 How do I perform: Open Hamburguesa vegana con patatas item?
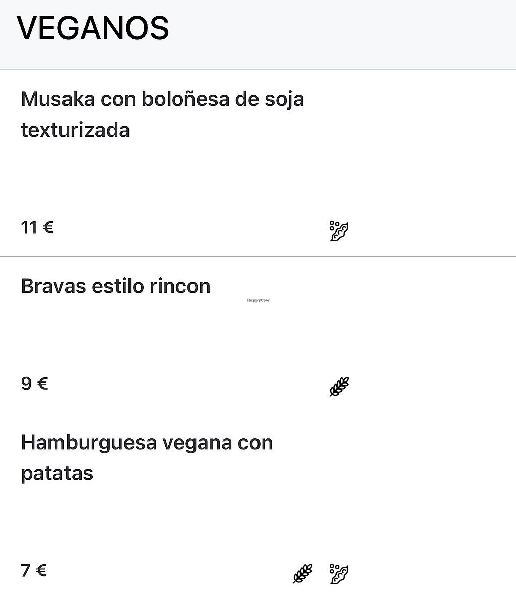pos(147,458)
